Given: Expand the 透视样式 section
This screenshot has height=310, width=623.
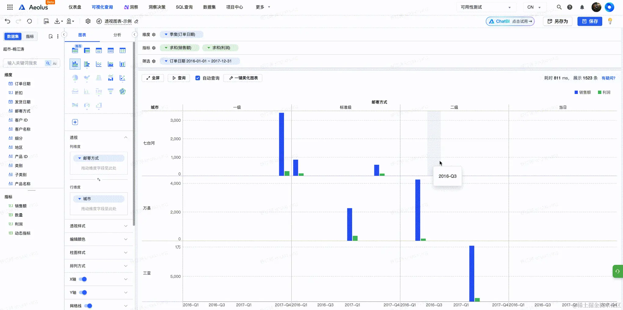Looking at the screenshot, I should (99, 226).
